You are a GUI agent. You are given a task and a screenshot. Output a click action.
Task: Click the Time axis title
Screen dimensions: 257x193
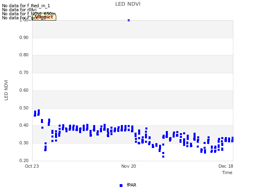[x=227, y=172]
